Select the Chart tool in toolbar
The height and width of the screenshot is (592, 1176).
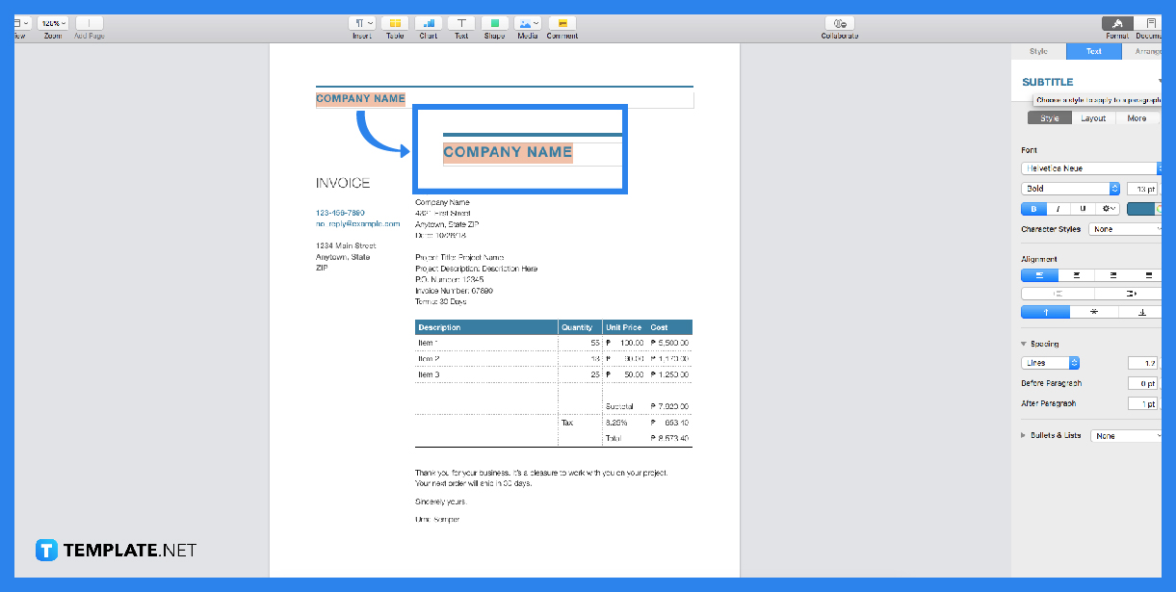428,22
